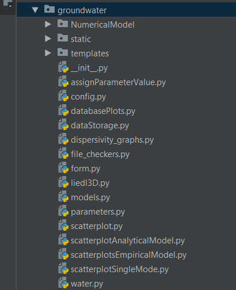The width and height of the screenshot is (236, 290).
Task: Select the form.py file name
Action: (x=86, y=169)
